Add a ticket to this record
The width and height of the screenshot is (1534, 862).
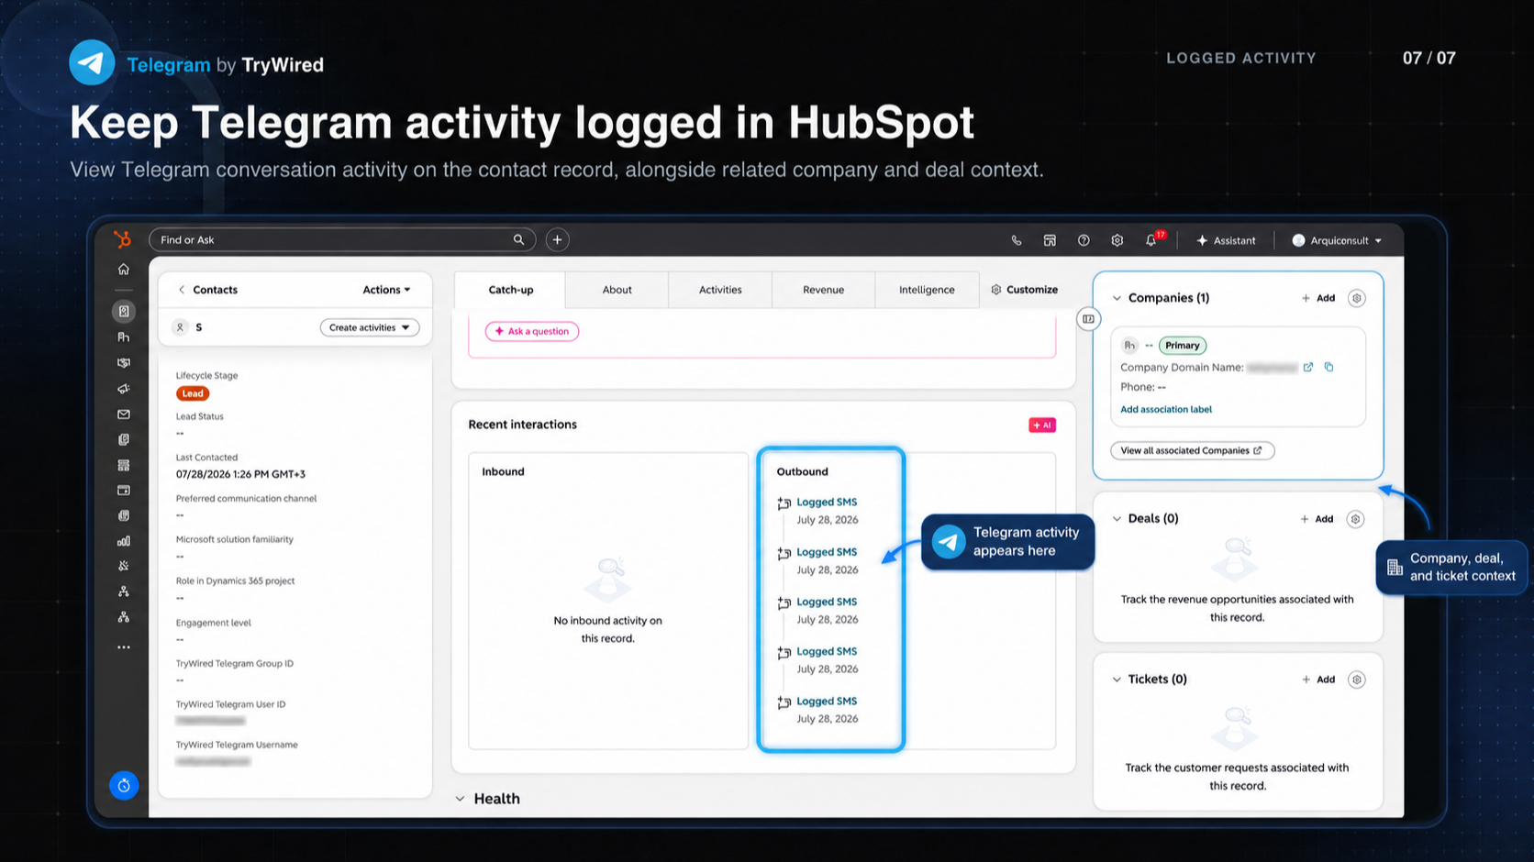(x=1318, y=680)
